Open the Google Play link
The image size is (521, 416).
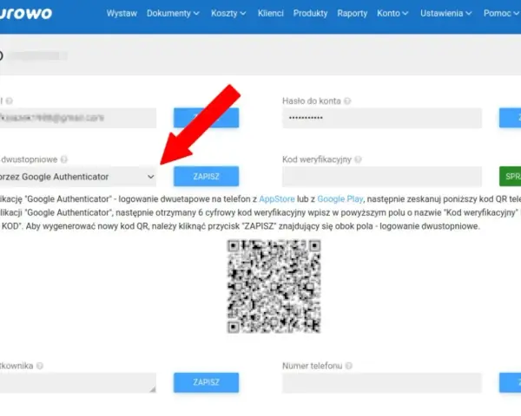(340, 199)
